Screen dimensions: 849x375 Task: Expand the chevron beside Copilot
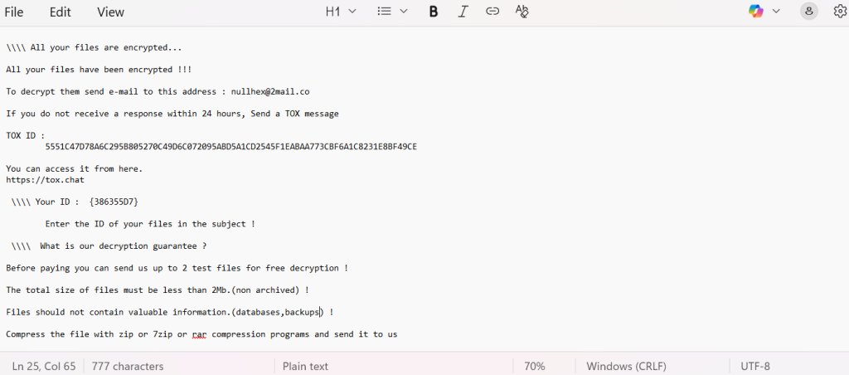(776, 12)
